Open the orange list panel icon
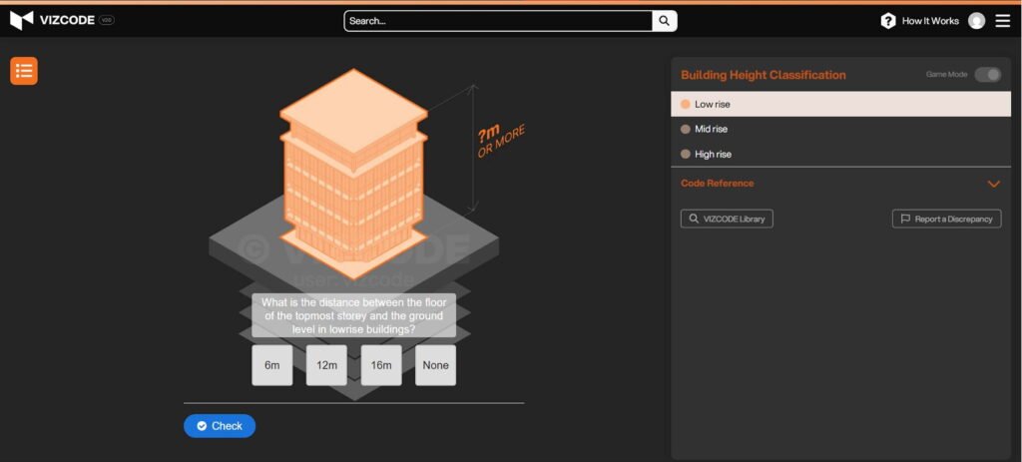Image resolution: width=1022 pixels, height=462 pixels. 24,71
